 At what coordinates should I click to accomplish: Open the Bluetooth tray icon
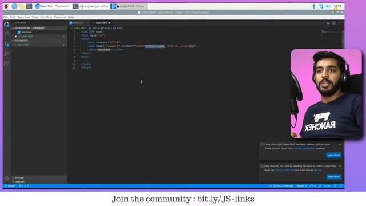(314, 6)
